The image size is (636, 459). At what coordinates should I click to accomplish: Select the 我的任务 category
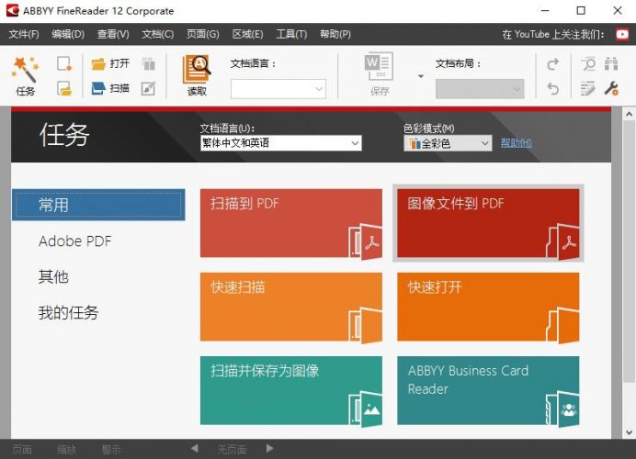pos(68,312)
